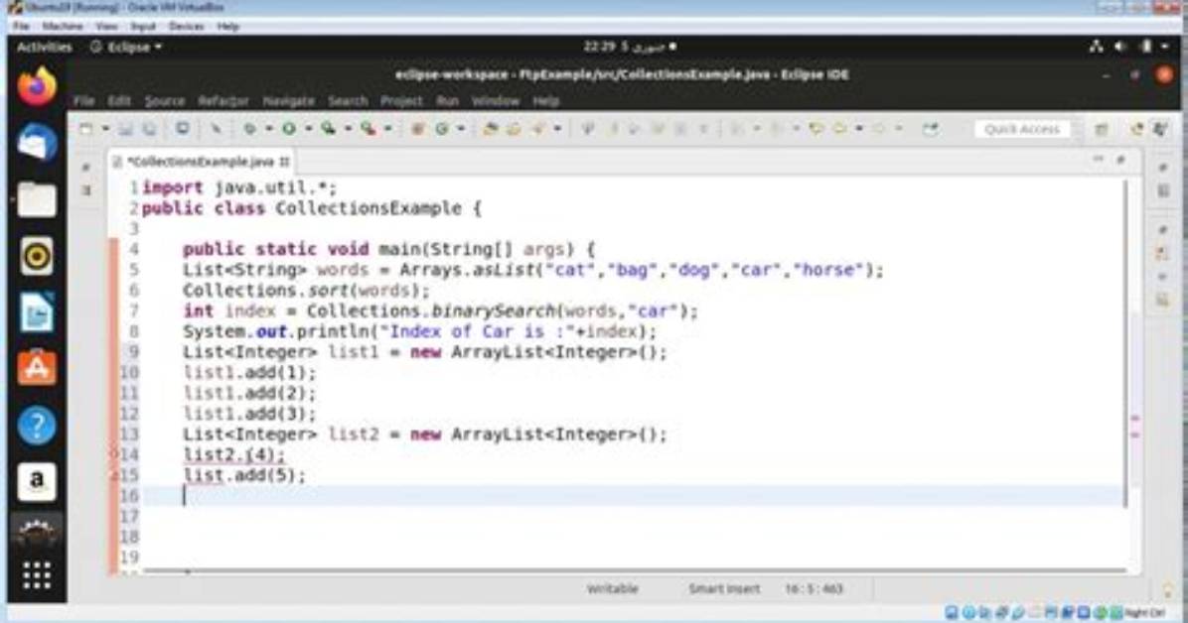Open the clock and calendar in top bar
This screenshot has width=1188, height=623.
point(629,47)
